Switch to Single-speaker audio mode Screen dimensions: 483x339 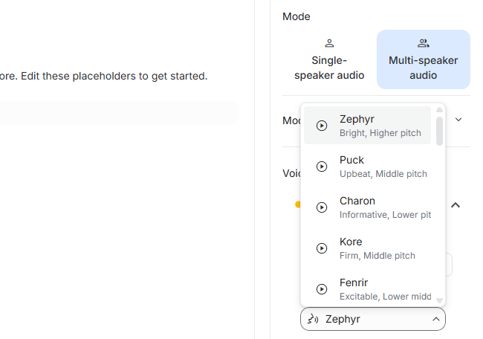tap(329, 59)
